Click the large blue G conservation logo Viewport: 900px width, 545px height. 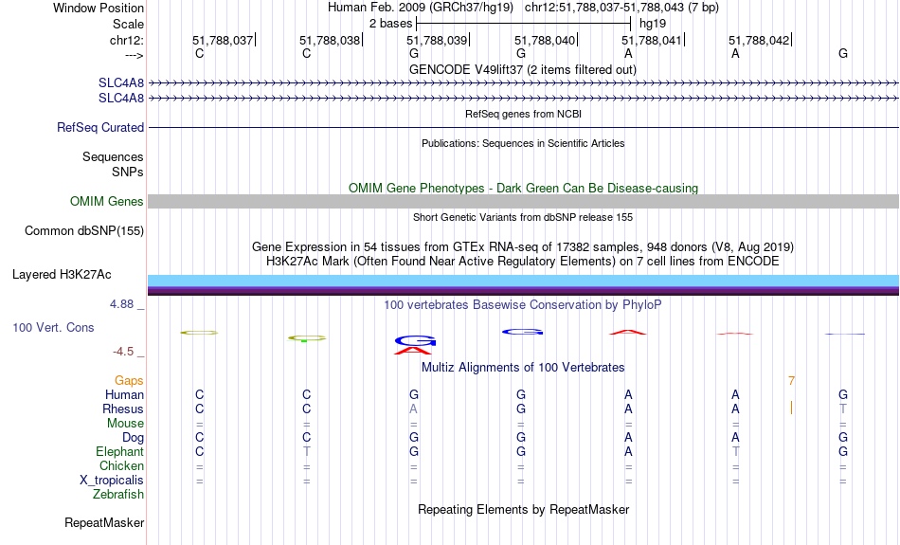416,340
